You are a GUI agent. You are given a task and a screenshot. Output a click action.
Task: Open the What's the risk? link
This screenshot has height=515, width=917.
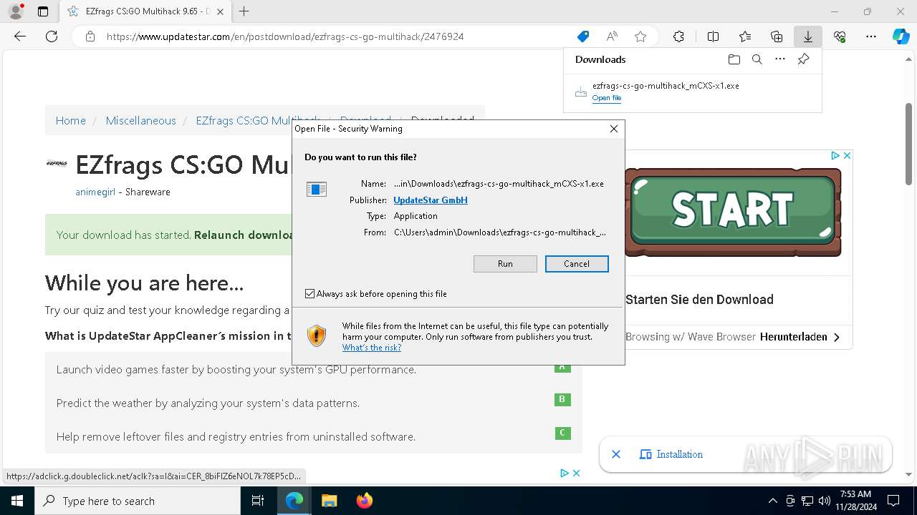point(372,348)
